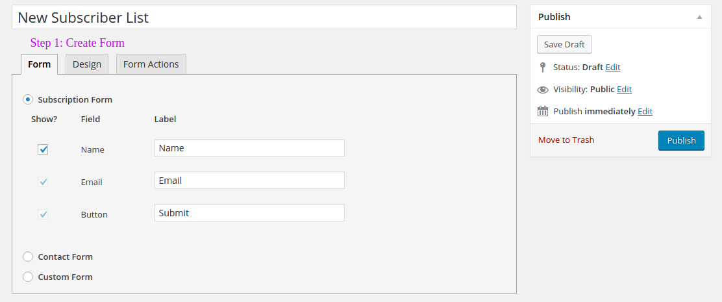Click the Move to Trash link
The width and height of the screenshot is (722, 302).
pyautogui.click(x=566, y=140)
